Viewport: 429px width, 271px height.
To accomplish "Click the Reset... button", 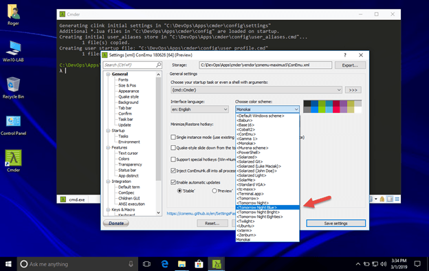I will [x=212, y=224].
